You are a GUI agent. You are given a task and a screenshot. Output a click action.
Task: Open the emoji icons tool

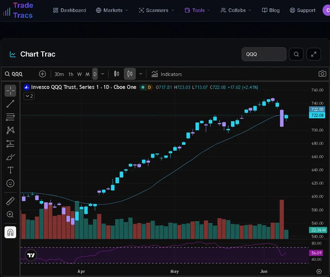coord(10,183)
